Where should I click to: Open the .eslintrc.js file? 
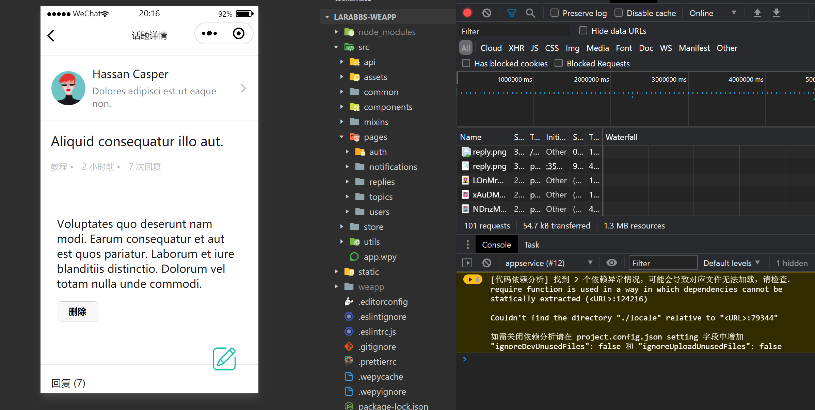click(377, 332)
